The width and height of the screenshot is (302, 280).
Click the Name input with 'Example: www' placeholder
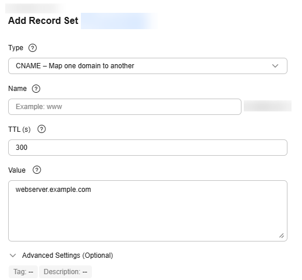pos(125,107)
